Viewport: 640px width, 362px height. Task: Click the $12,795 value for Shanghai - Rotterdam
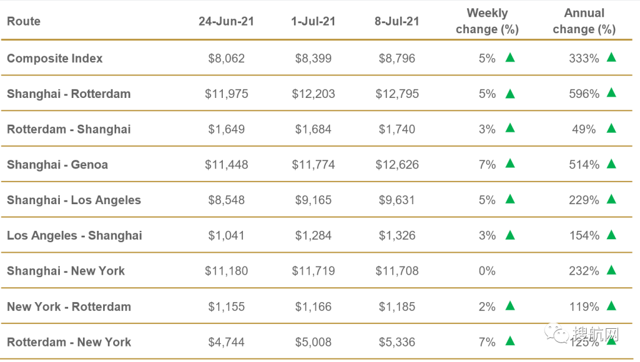(396, 94)
